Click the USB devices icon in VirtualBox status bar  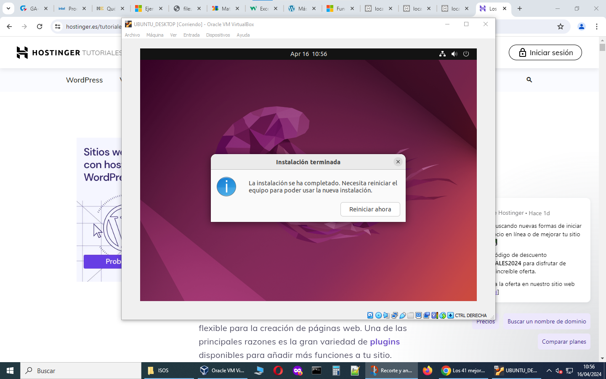(x=403, y=315)
